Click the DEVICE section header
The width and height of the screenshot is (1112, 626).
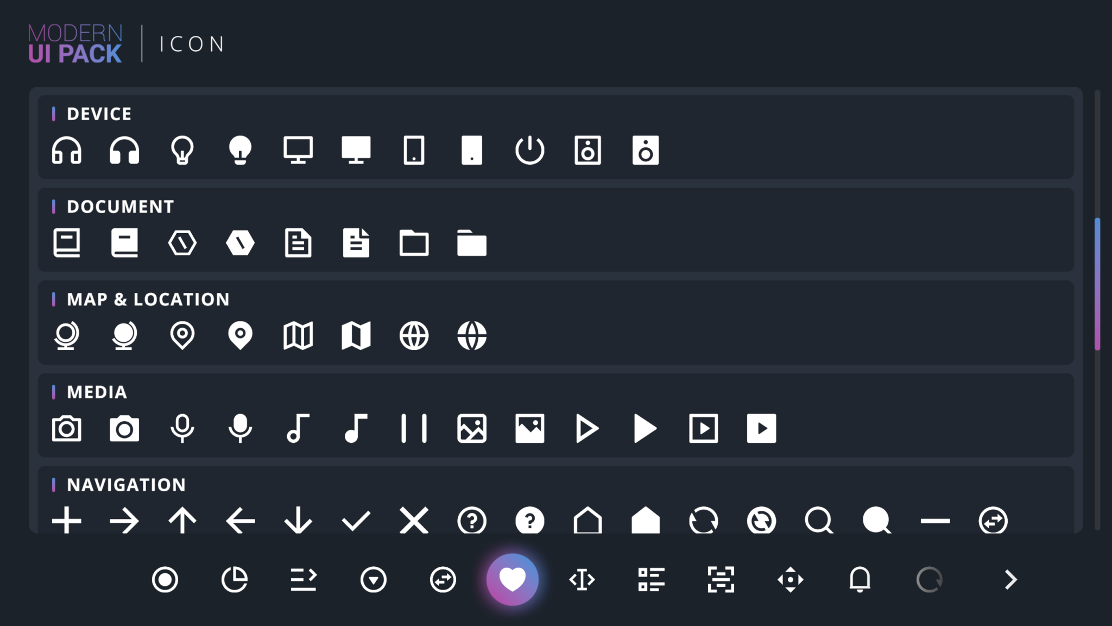pyautogui.click(x=99, y=114)
